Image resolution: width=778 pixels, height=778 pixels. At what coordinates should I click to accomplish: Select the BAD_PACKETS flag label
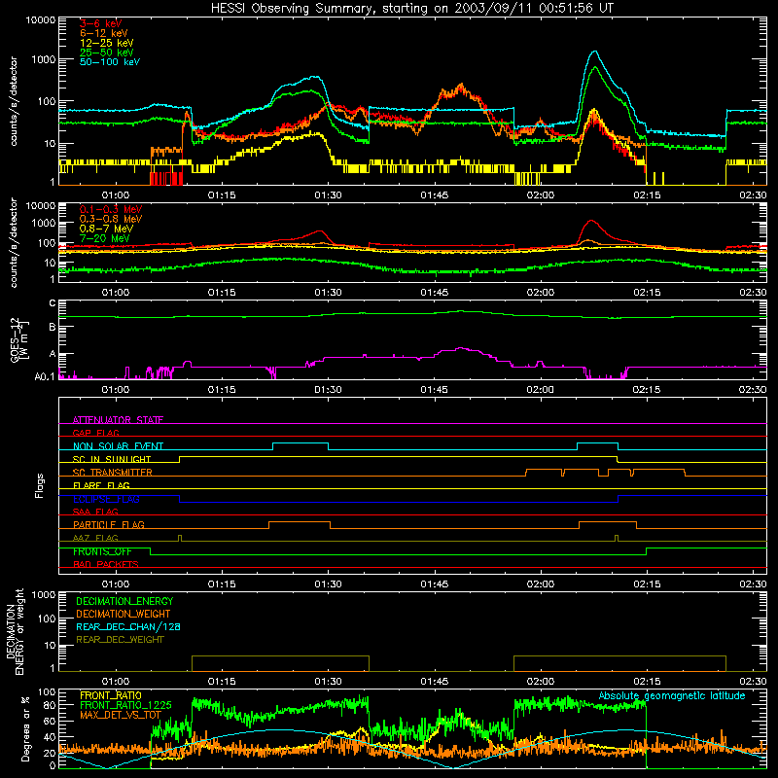coord(106,564)
